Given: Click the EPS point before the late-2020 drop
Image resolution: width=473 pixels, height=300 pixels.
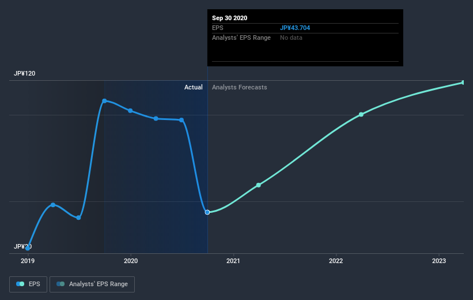Looking at the screenshot, I should [181, 120].
